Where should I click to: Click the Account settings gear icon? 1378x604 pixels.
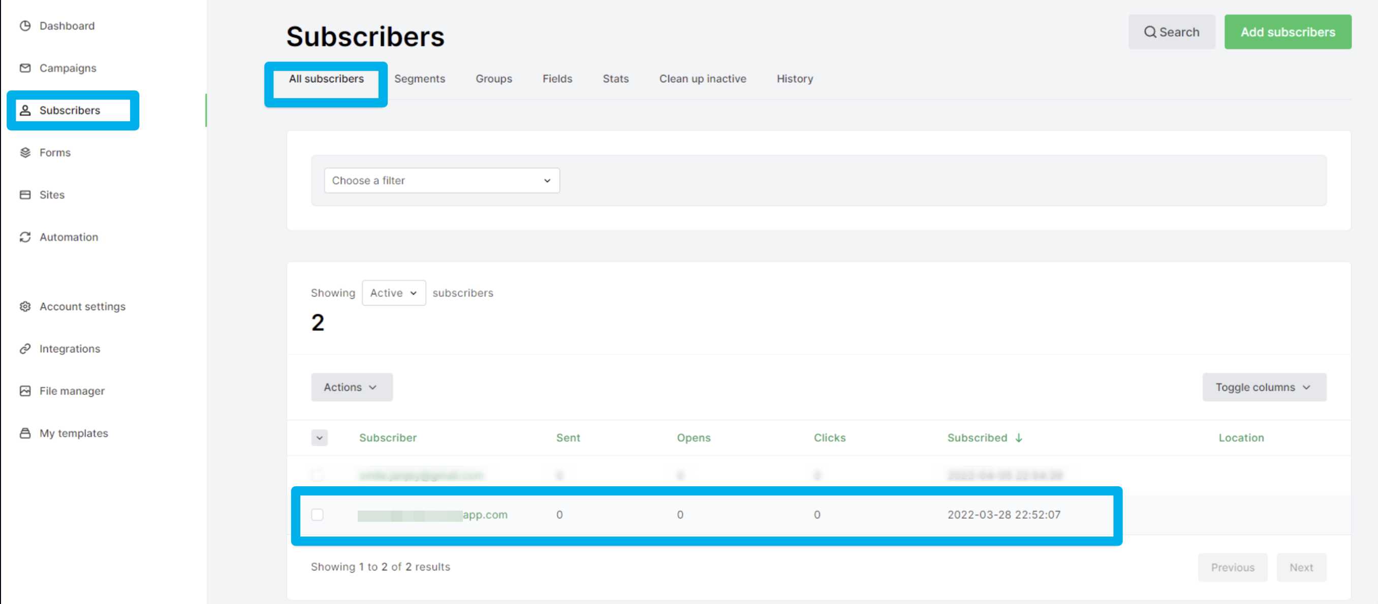click(x=25, y=306)
